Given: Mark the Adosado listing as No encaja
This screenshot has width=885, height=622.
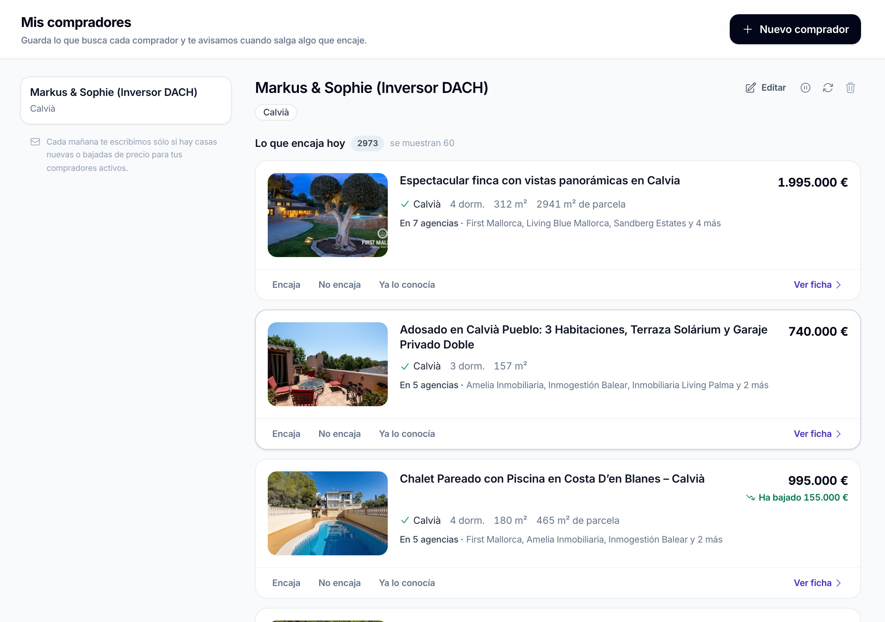Looking at the screenshot, I should point(339,434).
